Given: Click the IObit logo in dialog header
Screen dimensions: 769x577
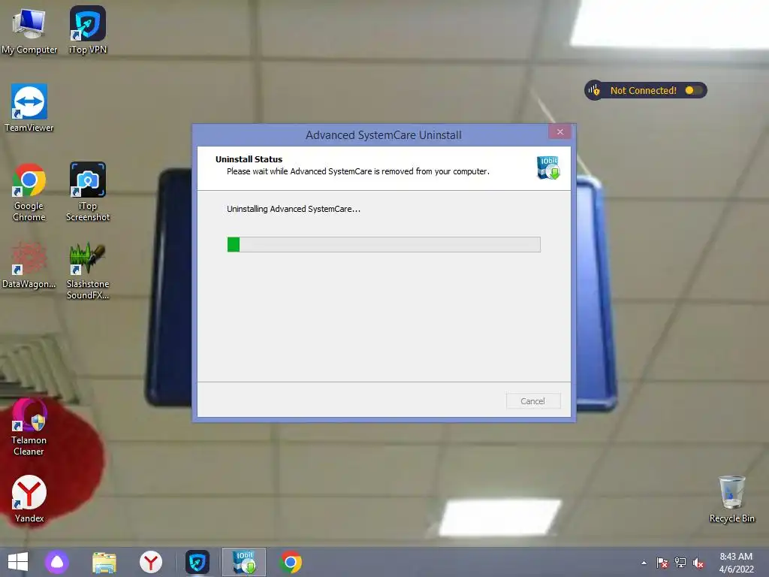Looking at the screenshot, I should pos(548,168).
